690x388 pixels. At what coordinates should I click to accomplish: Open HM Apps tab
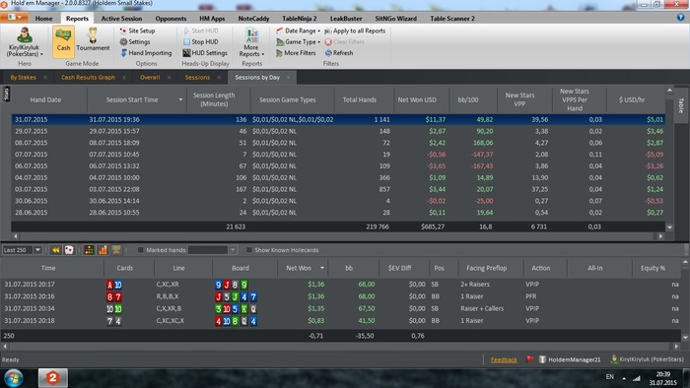212,19
